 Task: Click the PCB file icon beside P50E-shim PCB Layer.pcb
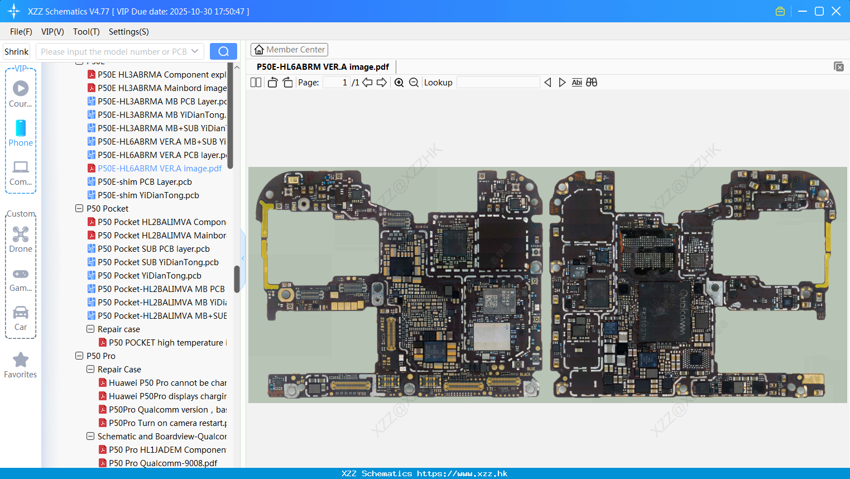92,181
